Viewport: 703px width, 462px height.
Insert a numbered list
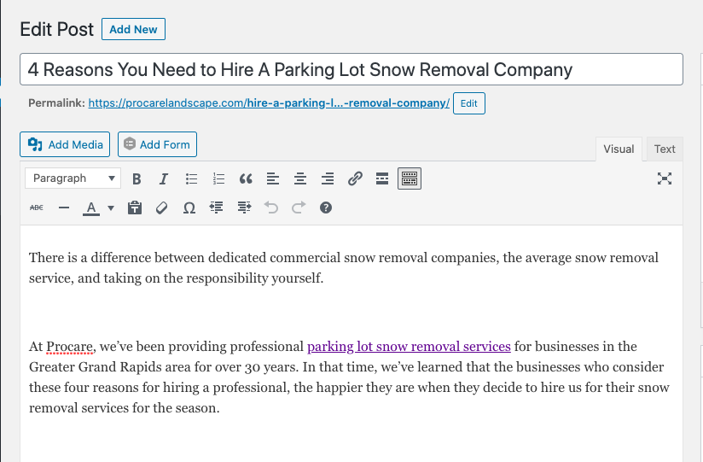(x=218, y=178)
